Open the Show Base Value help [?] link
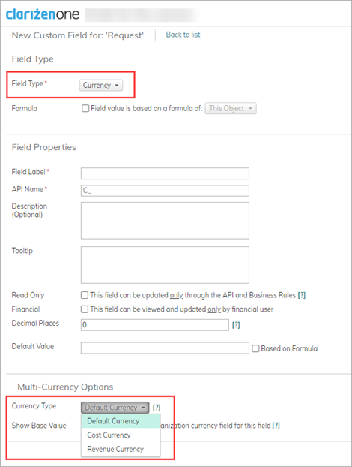352x467 pixels. pos(276,426)
